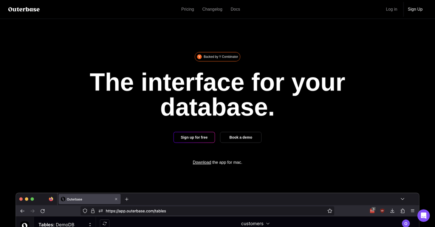
Task: Click the refresh table icon
Action: point(105,224)
